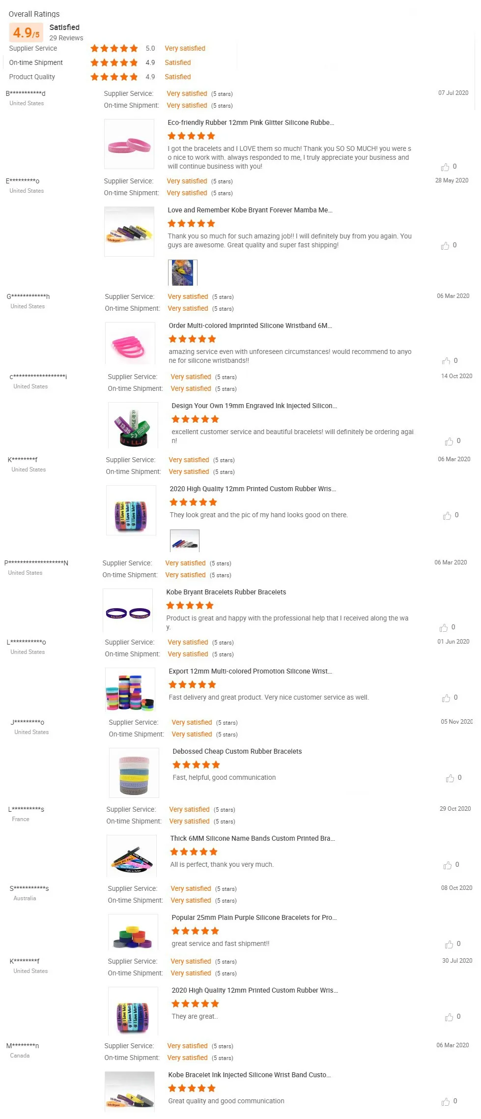Like the 'great service and fast shipment' review
The width and height of the screenshot is (481, 1119).
coord(449,944)
